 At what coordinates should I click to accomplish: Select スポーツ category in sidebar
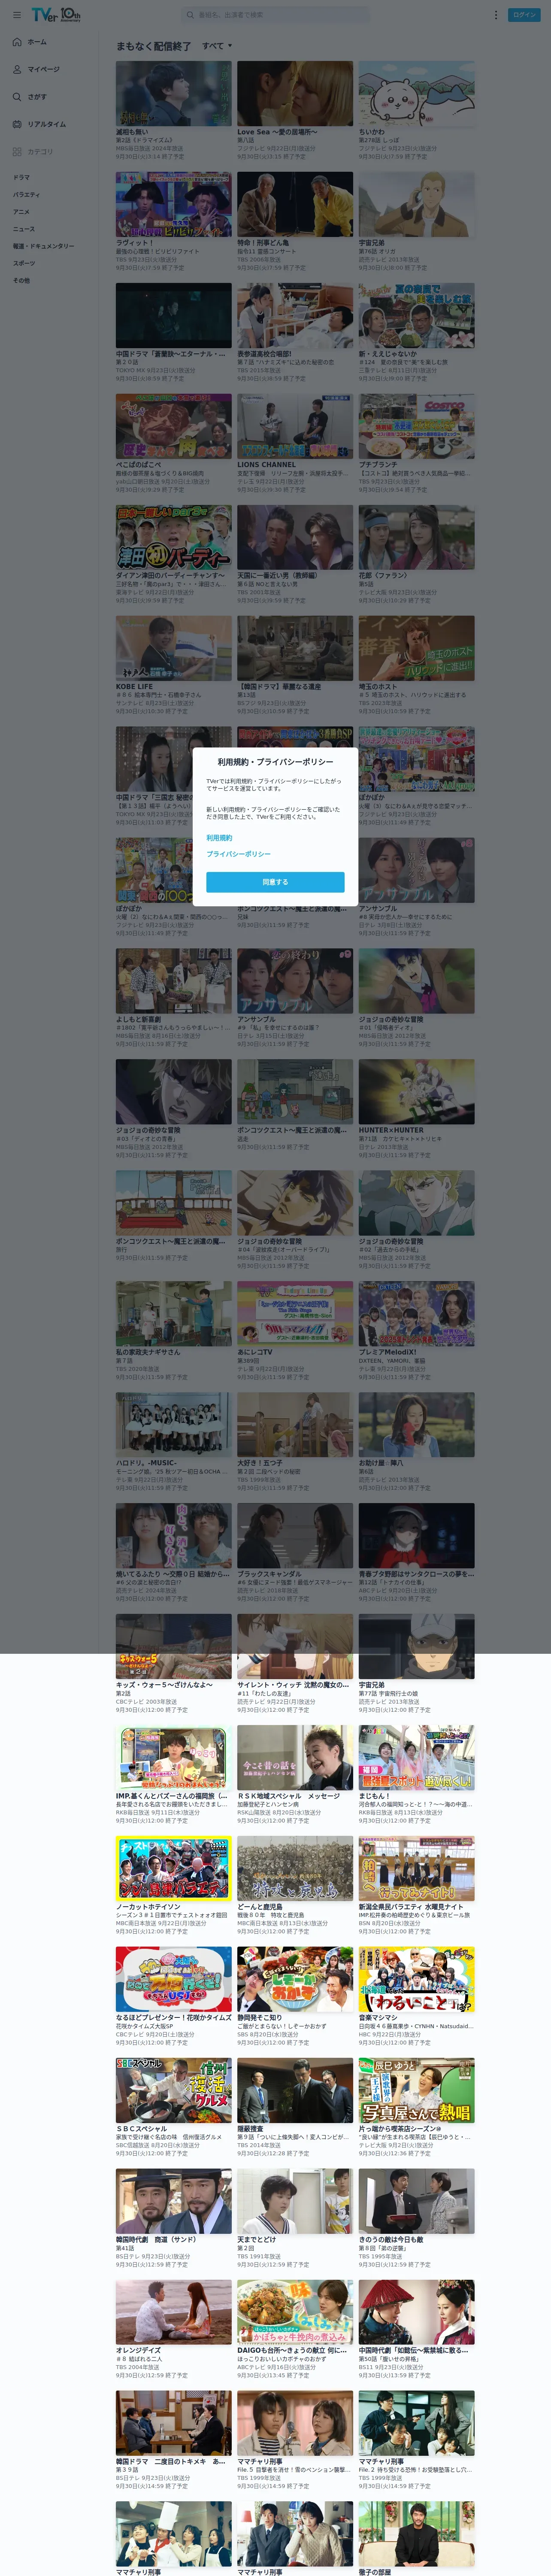coord(24,263)
